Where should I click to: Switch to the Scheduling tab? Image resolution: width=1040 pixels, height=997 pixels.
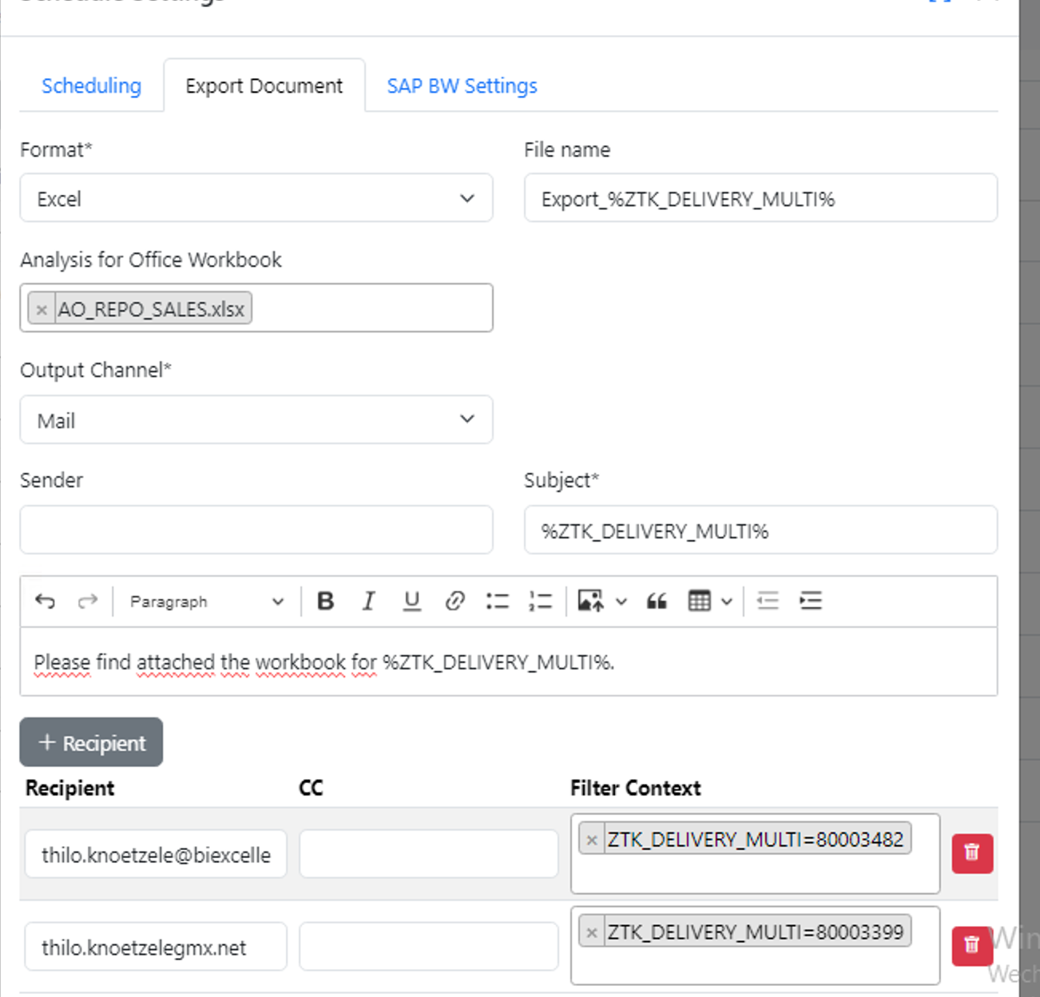tap(91, 85)
